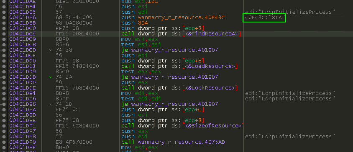
Task: Click push dword ptr [ebp+C] instruction
Action: pyautogui.click(x=163, y=110)
